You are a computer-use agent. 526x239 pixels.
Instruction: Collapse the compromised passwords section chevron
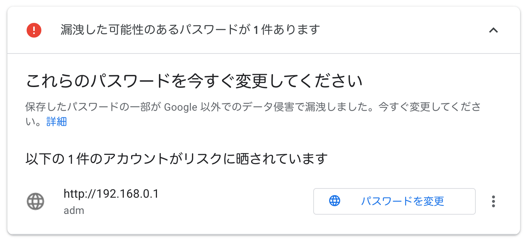click(x=493, y=30)
